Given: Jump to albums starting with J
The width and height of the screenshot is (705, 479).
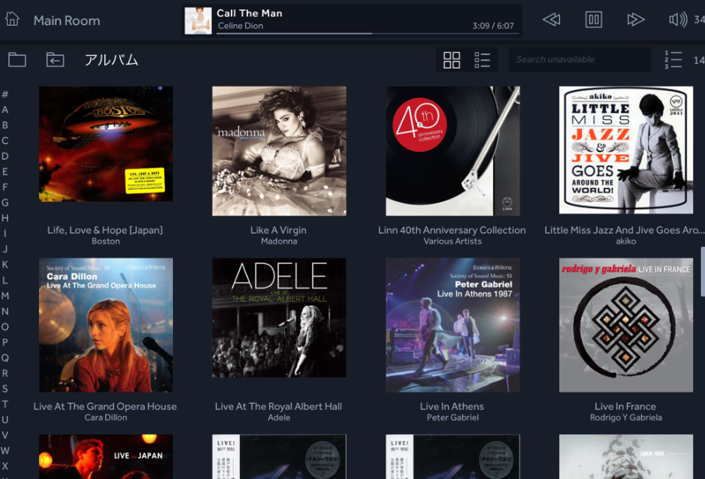Looking at the screenshot, I should (5, 249).
